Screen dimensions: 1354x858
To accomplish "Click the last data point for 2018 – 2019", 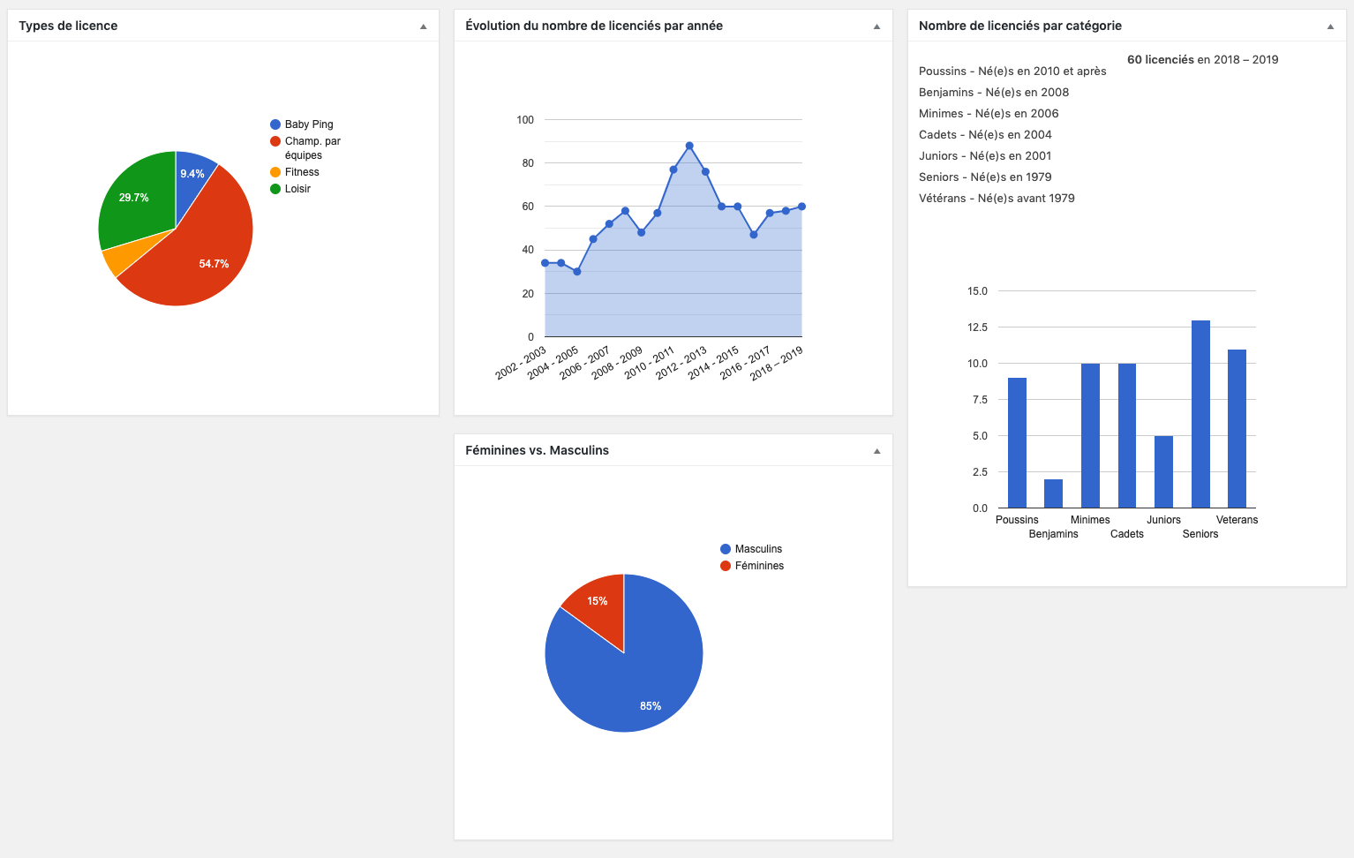I will click(x=801, y=207).
